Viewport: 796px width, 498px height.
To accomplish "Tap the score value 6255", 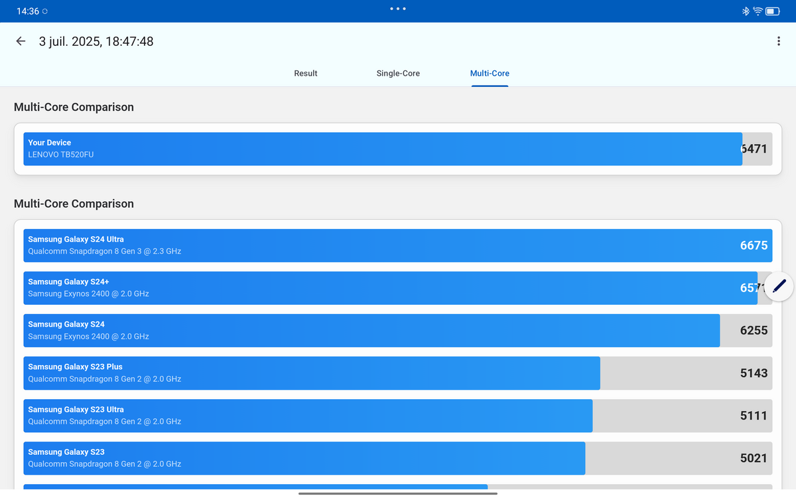I will click(x=754, y=331).
